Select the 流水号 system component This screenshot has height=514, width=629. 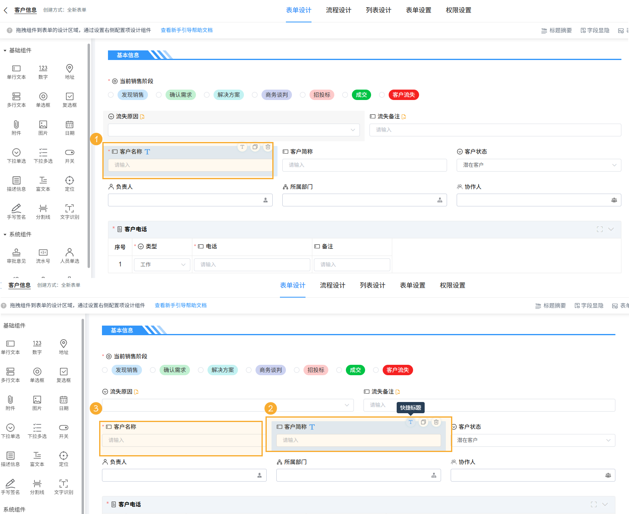(43, 256)
